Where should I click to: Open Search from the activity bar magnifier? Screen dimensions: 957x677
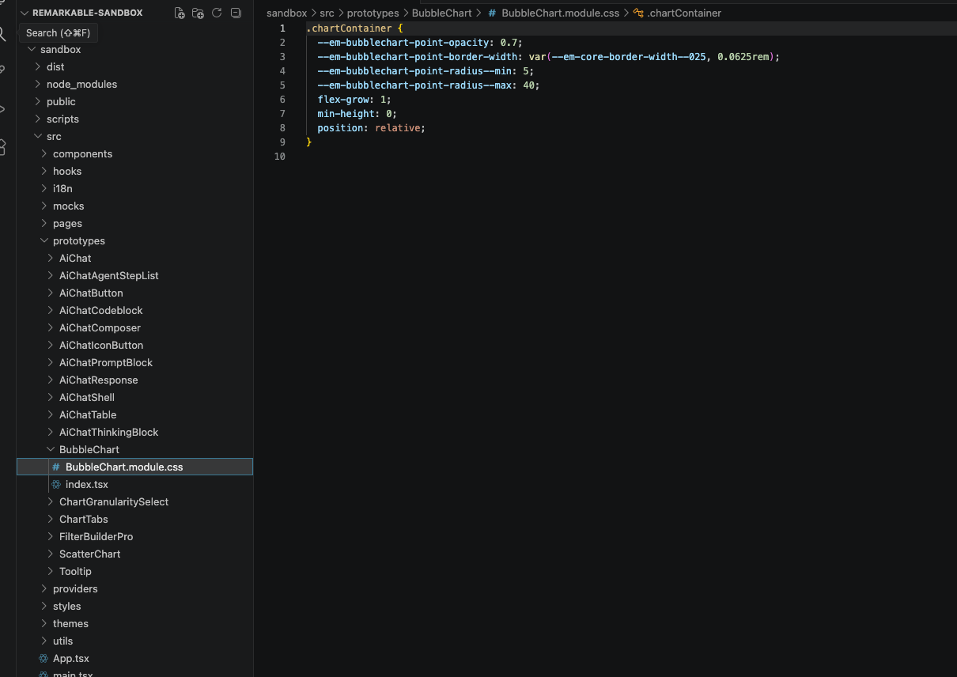(2, 34)
